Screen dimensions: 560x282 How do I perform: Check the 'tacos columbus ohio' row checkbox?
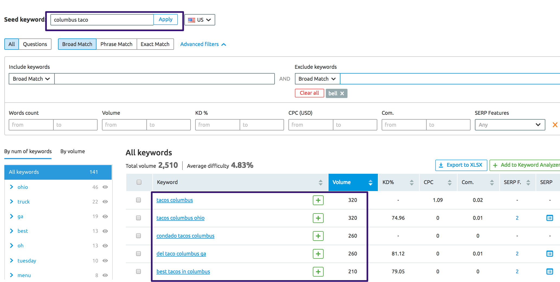(x=139, y=218)
